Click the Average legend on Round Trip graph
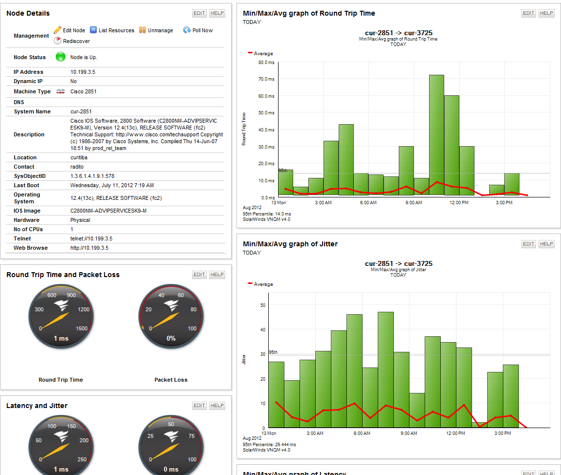The width and height of the screenshot is (561, 475). (x=260, y=53)
